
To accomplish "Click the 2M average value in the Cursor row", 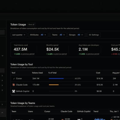I will [x=114, y=79].
